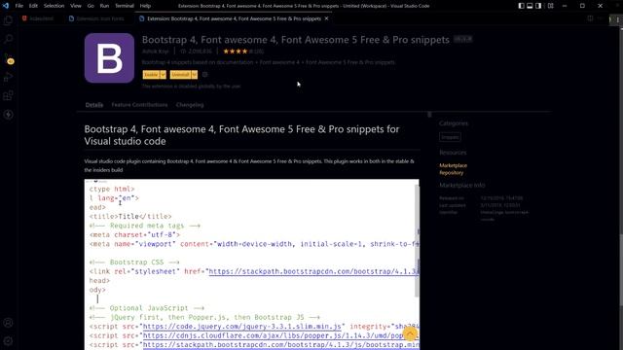Select the Feature Contributions tab
623x350 pixels.
139,105
